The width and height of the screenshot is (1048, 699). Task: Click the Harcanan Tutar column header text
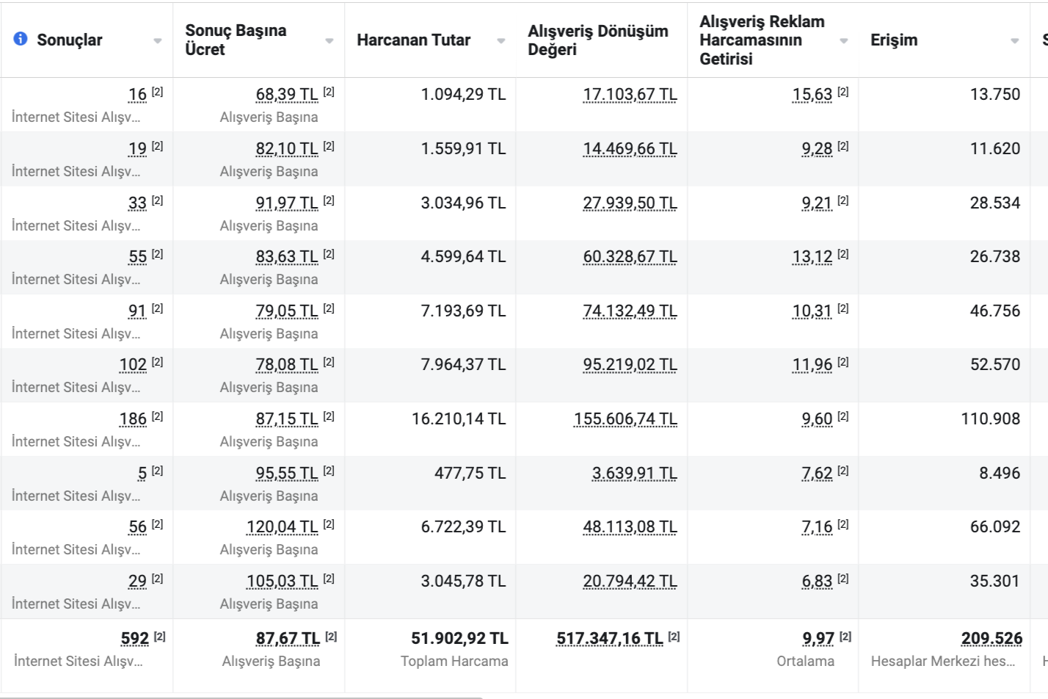pos(413,40)
